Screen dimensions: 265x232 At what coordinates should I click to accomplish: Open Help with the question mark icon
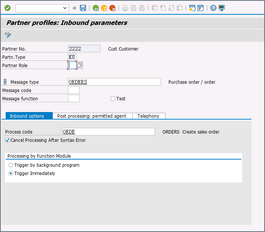[x=213, y=8]
